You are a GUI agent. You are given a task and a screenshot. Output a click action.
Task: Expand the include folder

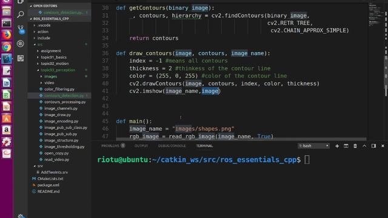(x=44, y=38)
